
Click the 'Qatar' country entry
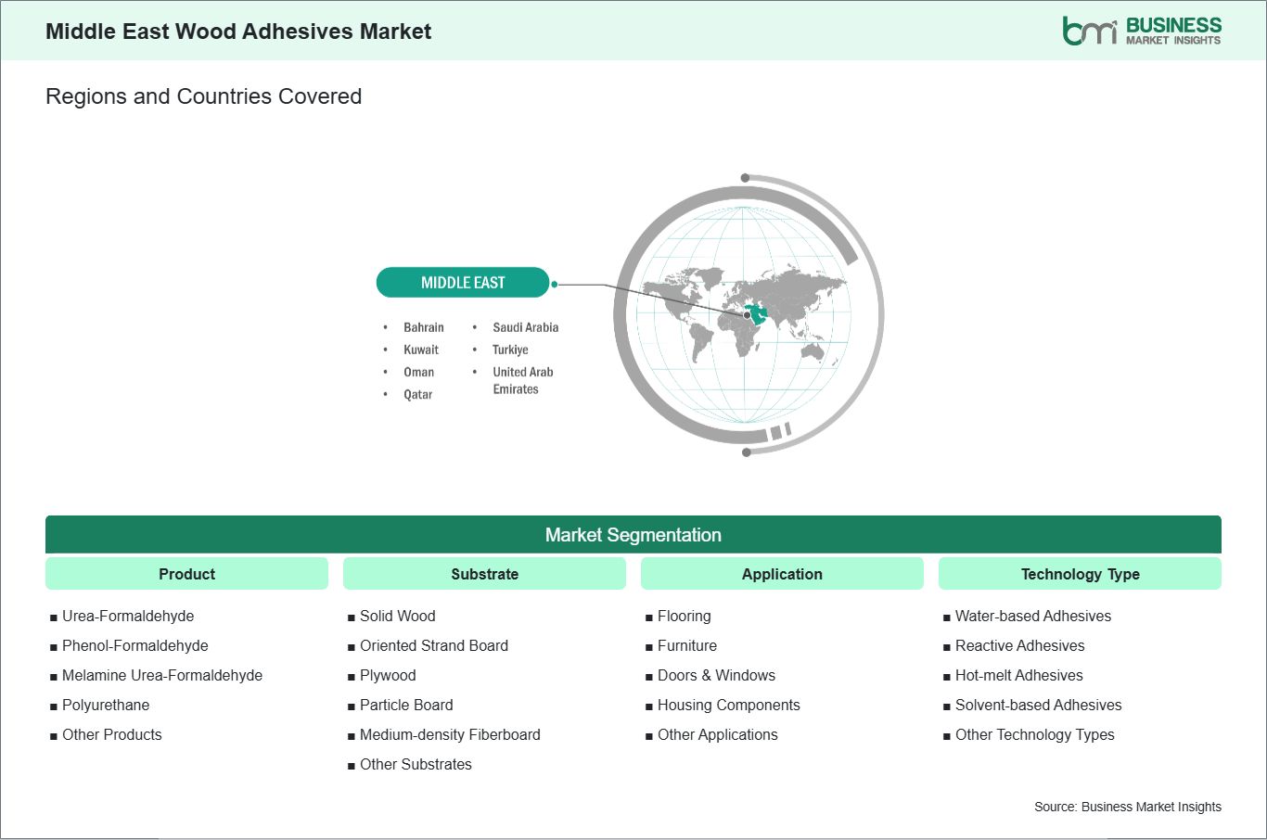pyautogui.click(x=418, y=394)
